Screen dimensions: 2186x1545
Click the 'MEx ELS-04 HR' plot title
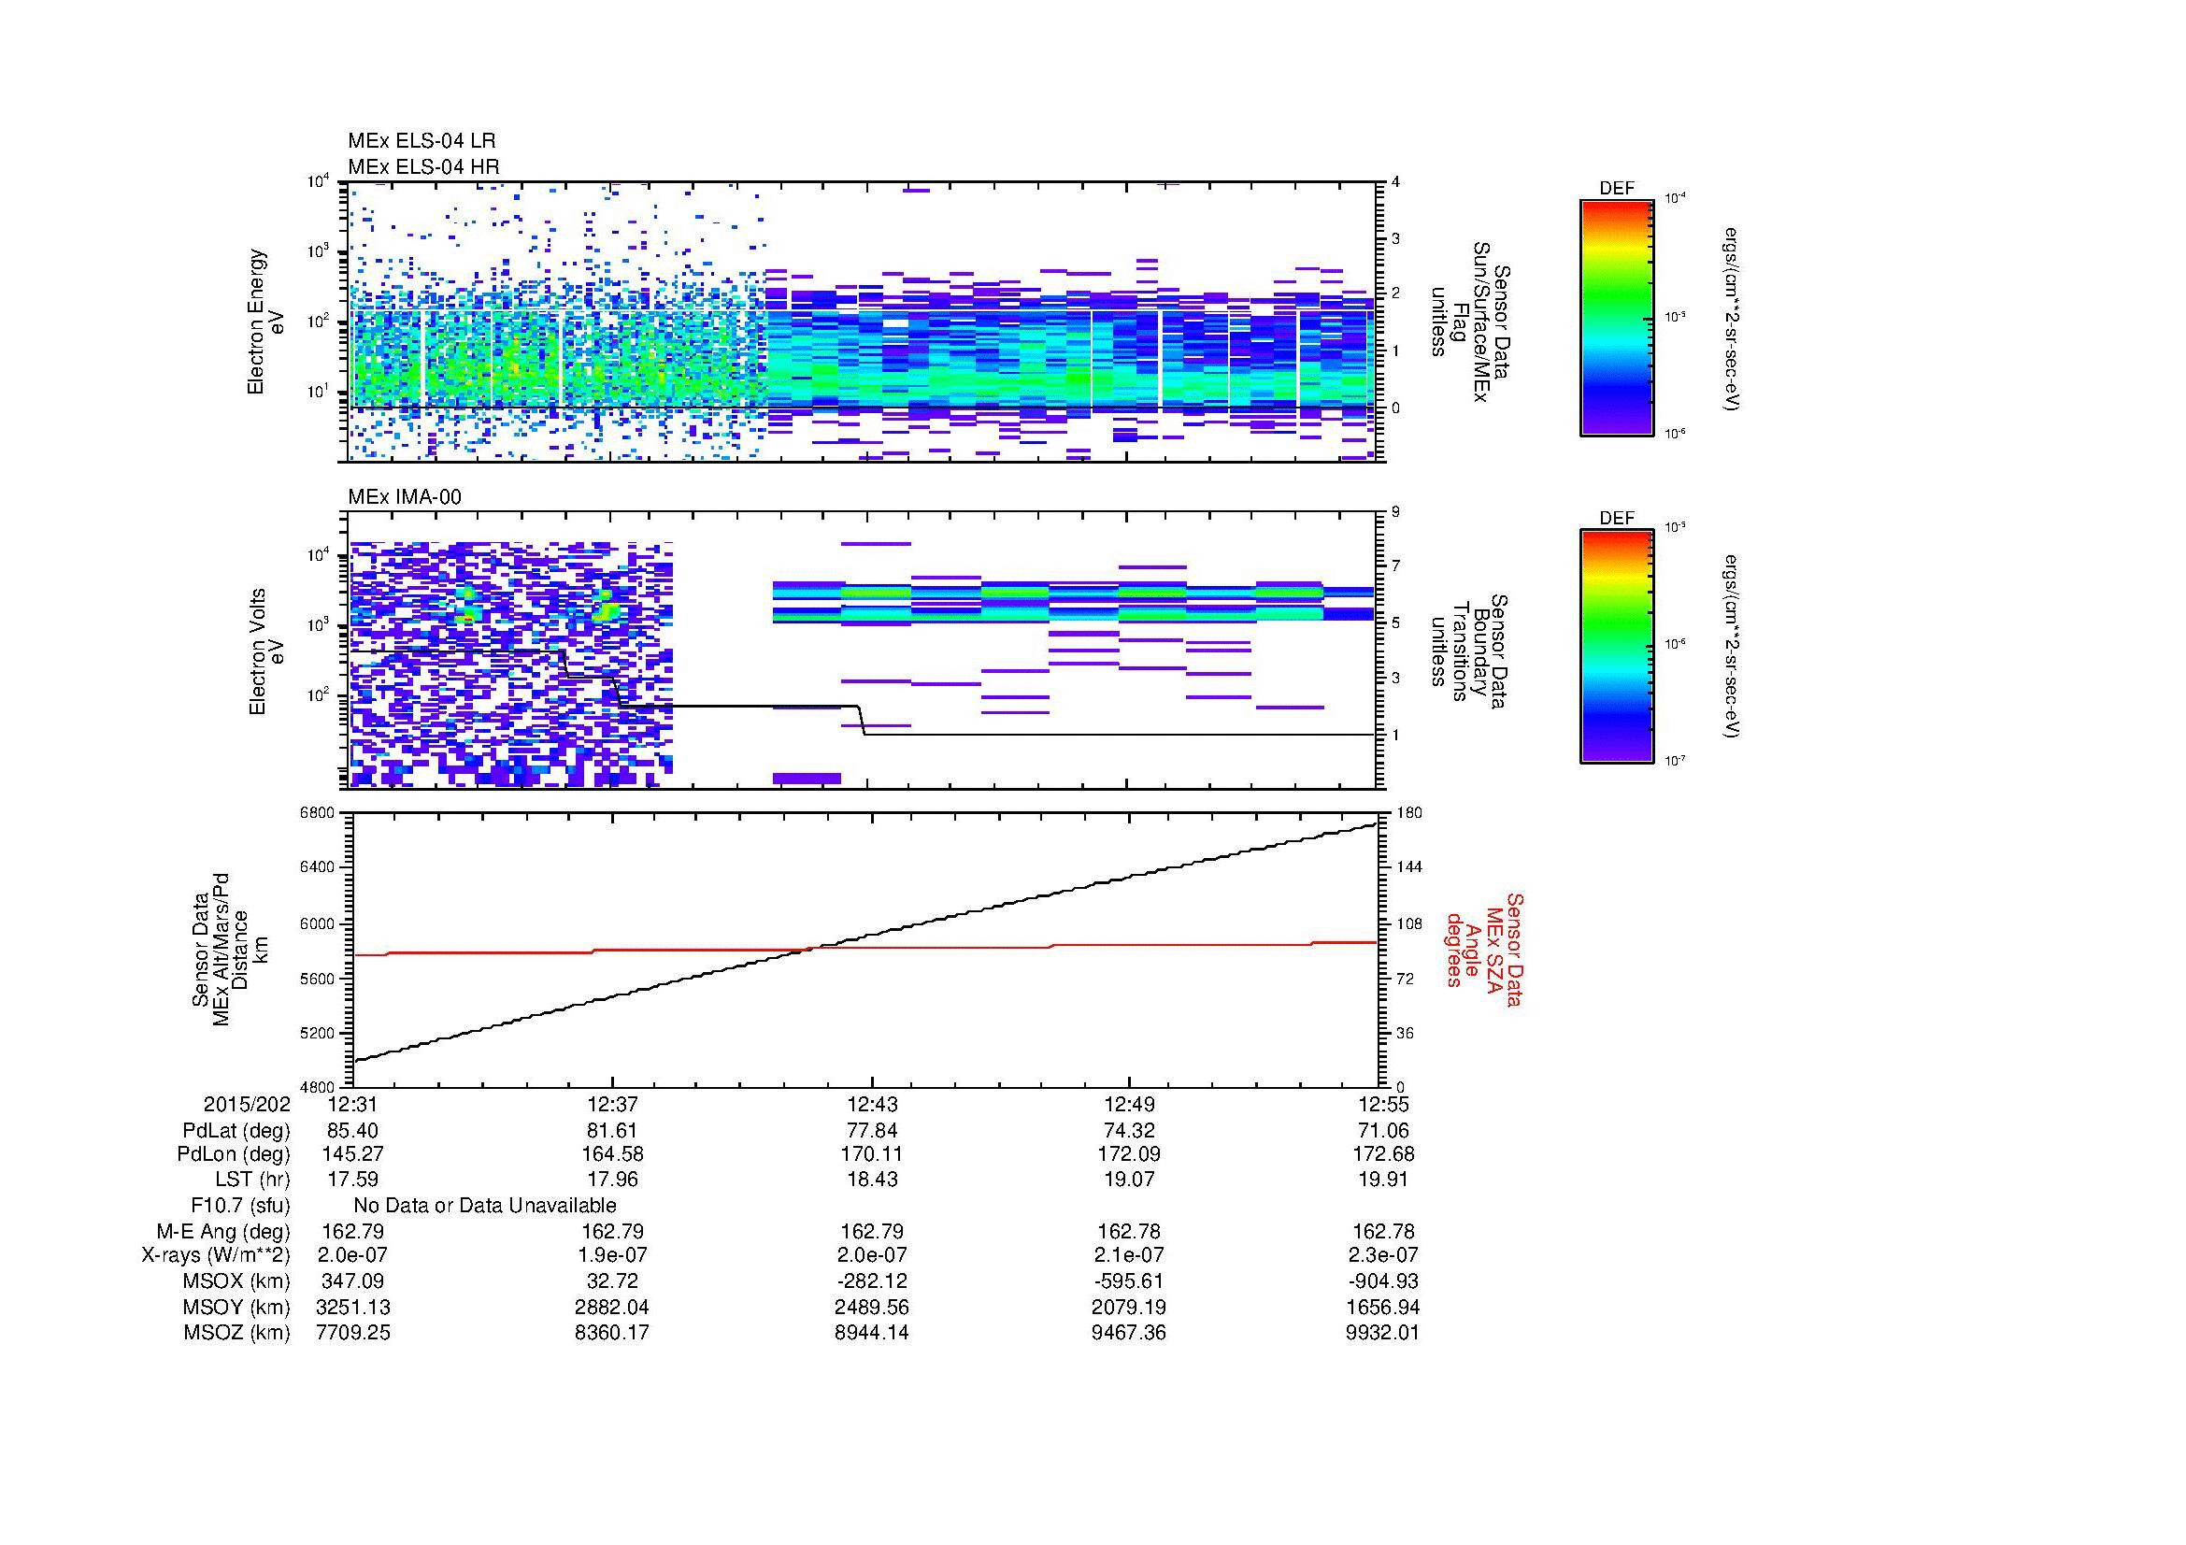(423, 166)
